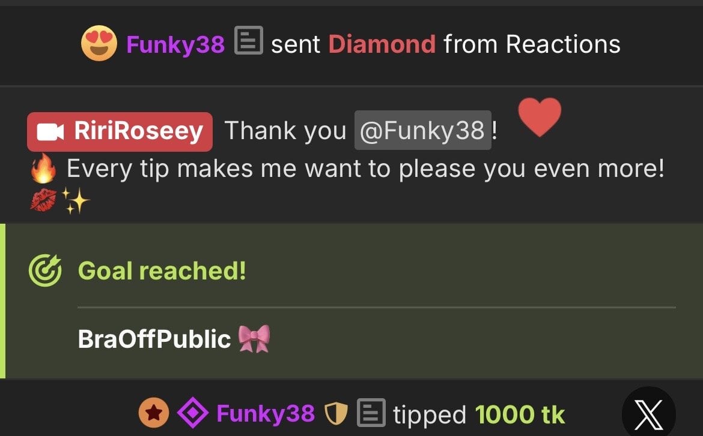Image resolution: width=703 pixels, height=436 pixels.
Task: Open Funky38 profile from Diamond message
Action: [175, 44]
